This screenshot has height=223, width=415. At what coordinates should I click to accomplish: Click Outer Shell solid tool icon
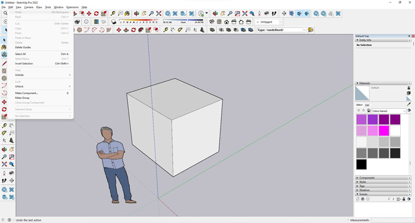[x=212, y=30]
